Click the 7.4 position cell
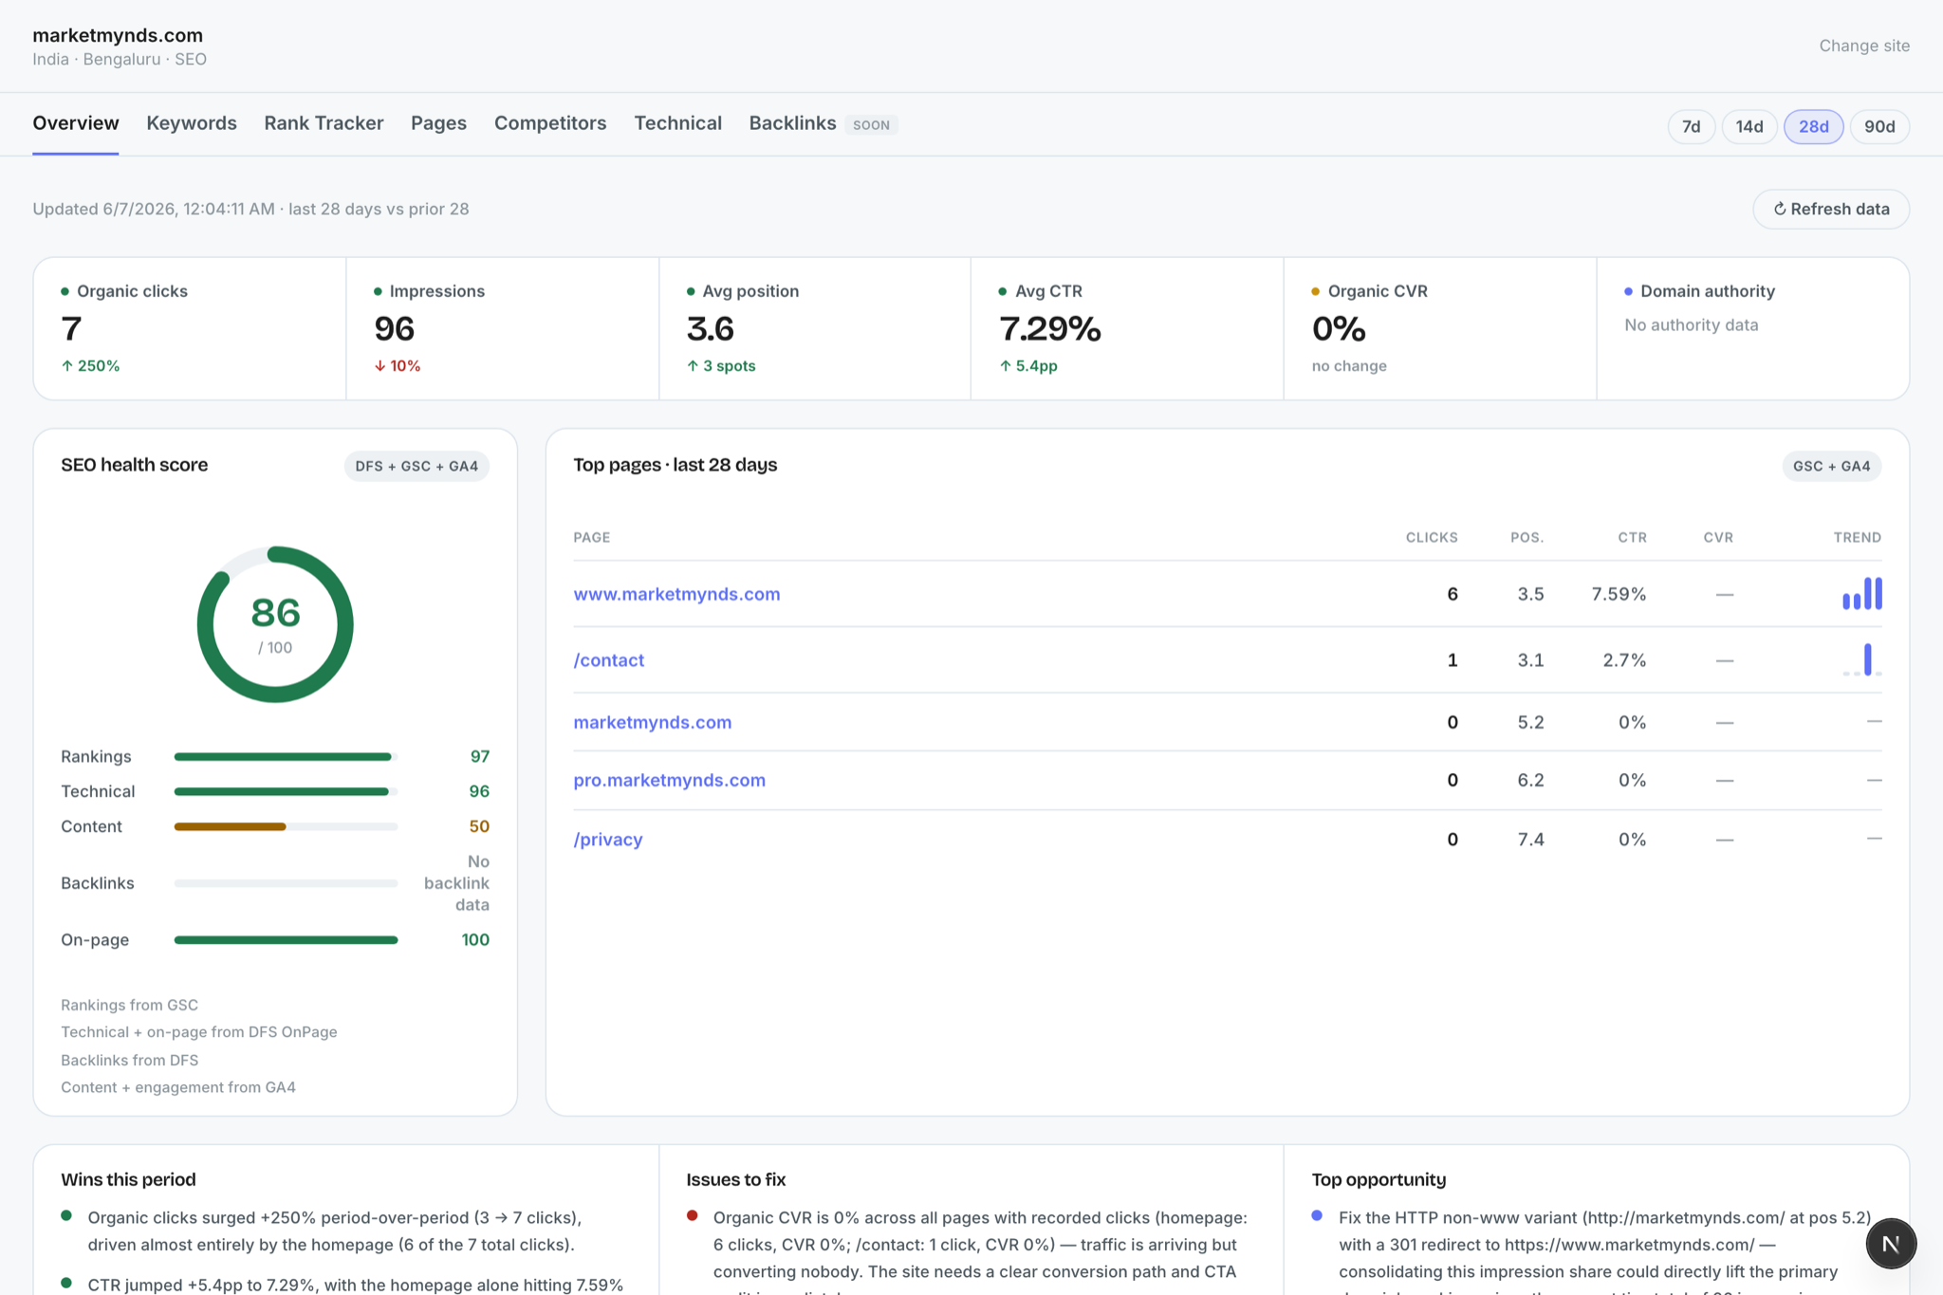Image resolution: width=1943 pixels, height=1295 pixels. click(1530, 840)
